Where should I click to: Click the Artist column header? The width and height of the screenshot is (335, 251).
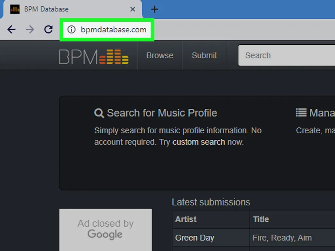pyautogui.click(x=211, y=219)
